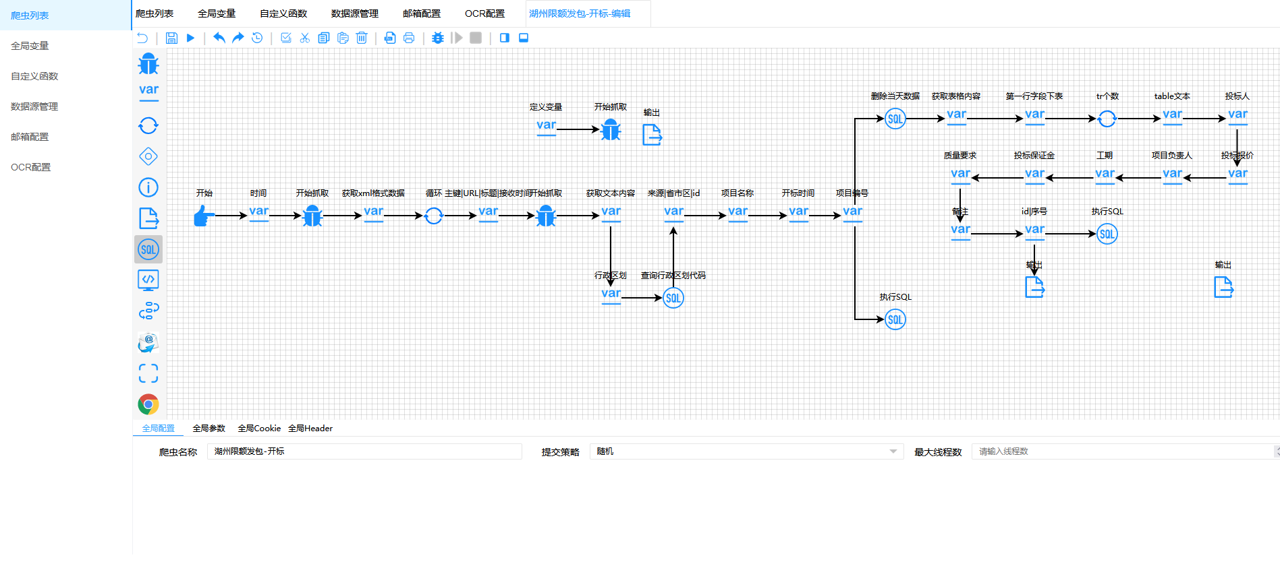Select the loop node in the palette
Viewport: 1280px width, 566px height.
pos(148,125)
